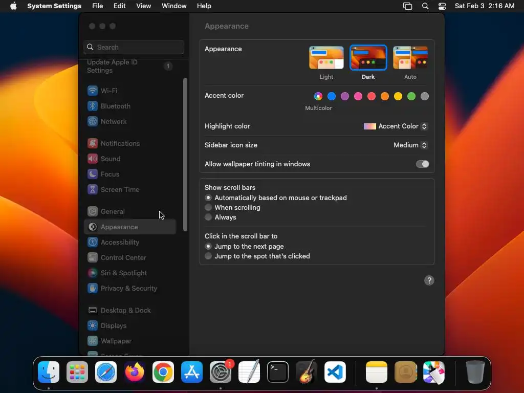Open Screen Time hourglass icon
Image resolution: width=524 pixels, height=393 pixels.
[93, 189]
